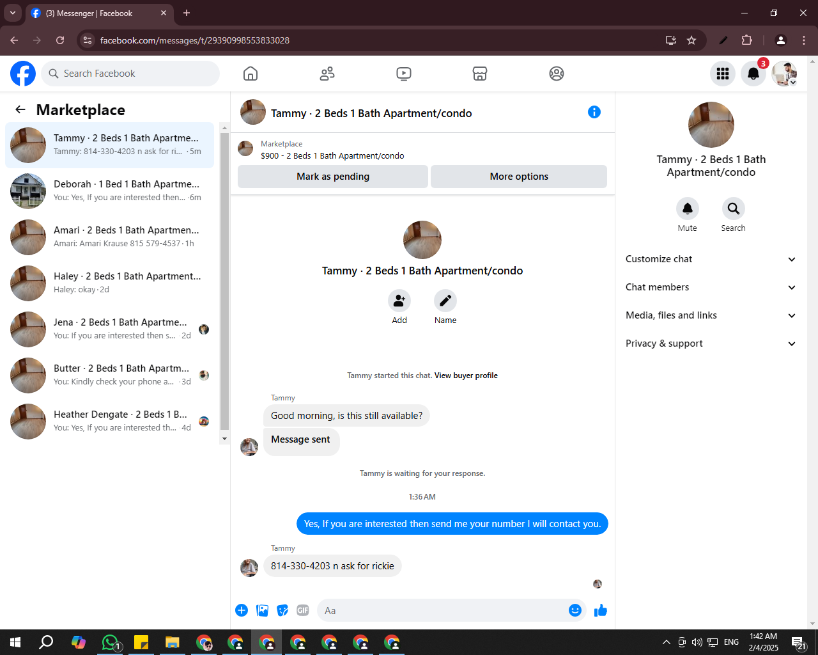Image resolution: width=818 pixels, height=655 pixels.
Task: Edit the chat name with pencil icon
Action: (x=445, y=301)
